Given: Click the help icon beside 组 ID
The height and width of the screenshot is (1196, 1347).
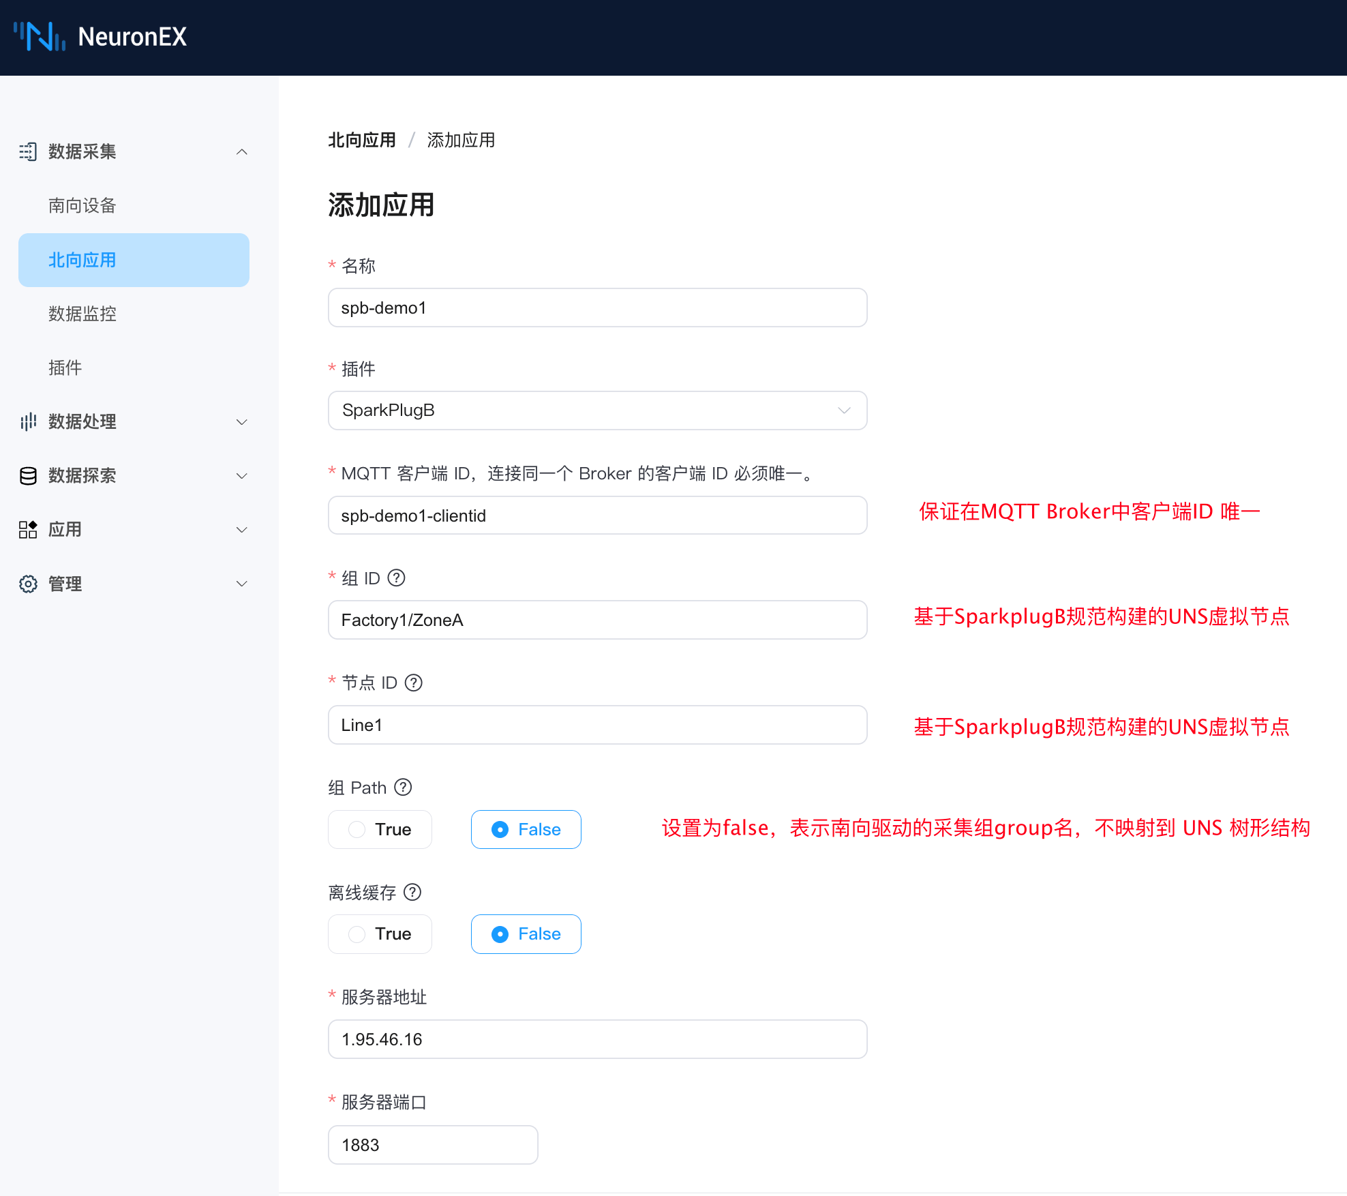Looking at the screenshot, I should tap(396, 578).
